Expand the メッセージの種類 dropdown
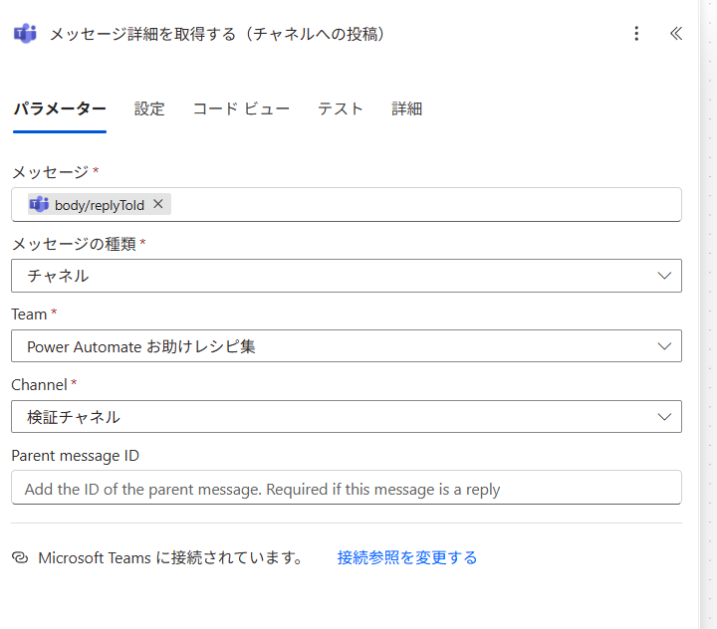The width and height of the screenshot is (717, 629). (x=347, y=276)
